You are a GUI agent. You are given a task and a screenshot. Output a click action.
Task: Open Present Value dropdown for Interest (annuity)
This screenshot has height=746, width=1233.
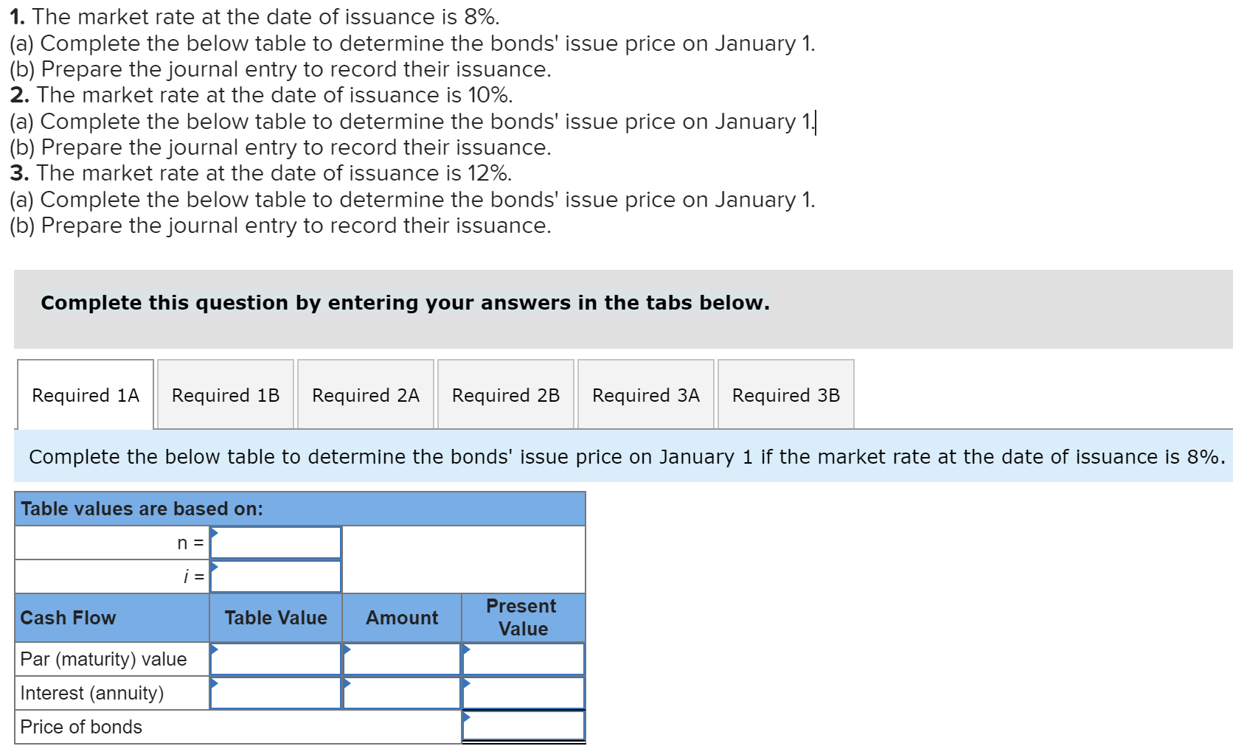point(465,684)
